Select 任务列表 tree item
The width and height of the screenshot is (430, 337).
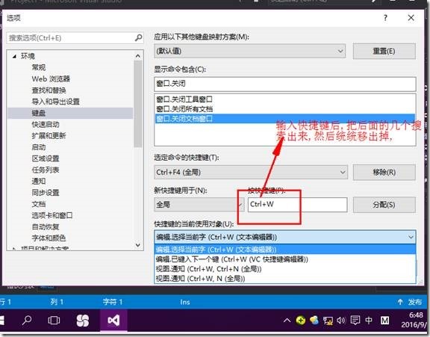point(46,170)
